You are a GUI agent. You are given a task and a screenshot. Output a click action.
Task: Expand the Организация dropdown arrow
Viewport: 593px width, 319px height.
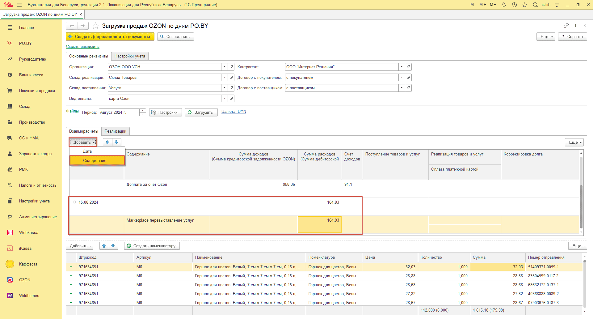point(225,67)
